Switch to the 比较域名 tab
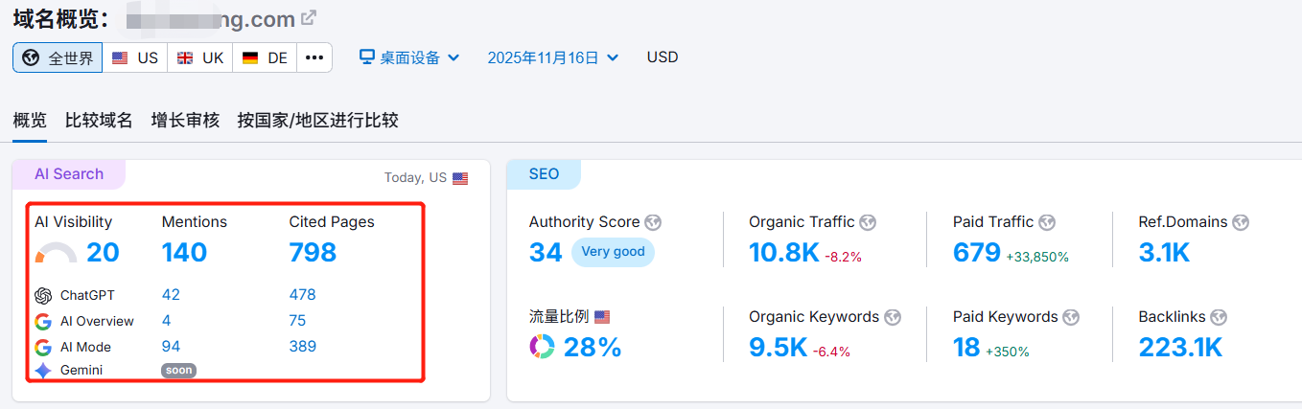Viewport: 1302px width, 409px height. pos(99,121)
